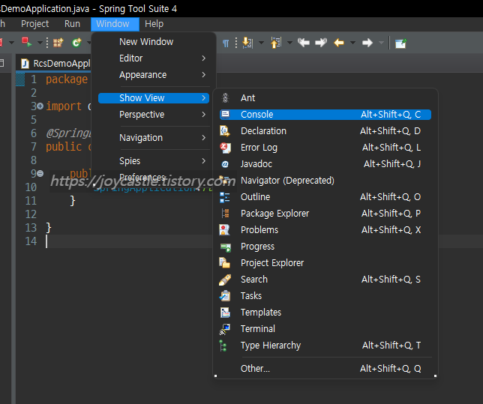The image size is (483, 404).
Task: Click the Pin Editor toolbar icon
Action: tap(400, 43)
